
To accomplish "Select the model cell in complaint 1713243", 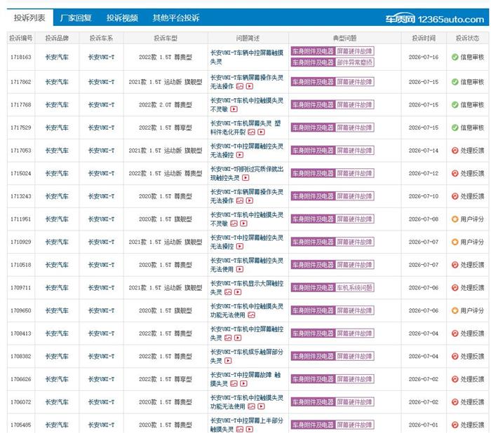I will click(166, 196).
